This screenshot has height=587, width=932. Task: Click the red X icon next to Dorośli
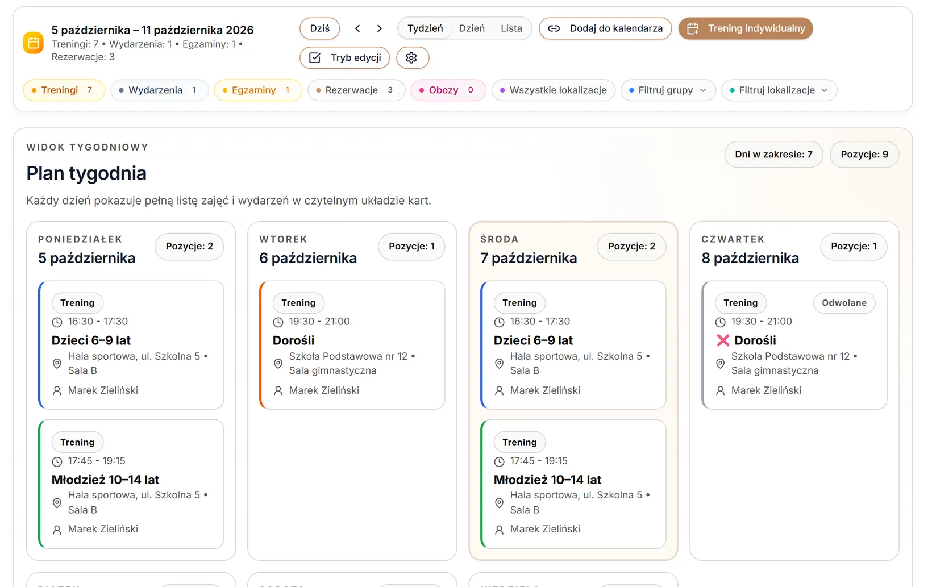tap(722, 340)
